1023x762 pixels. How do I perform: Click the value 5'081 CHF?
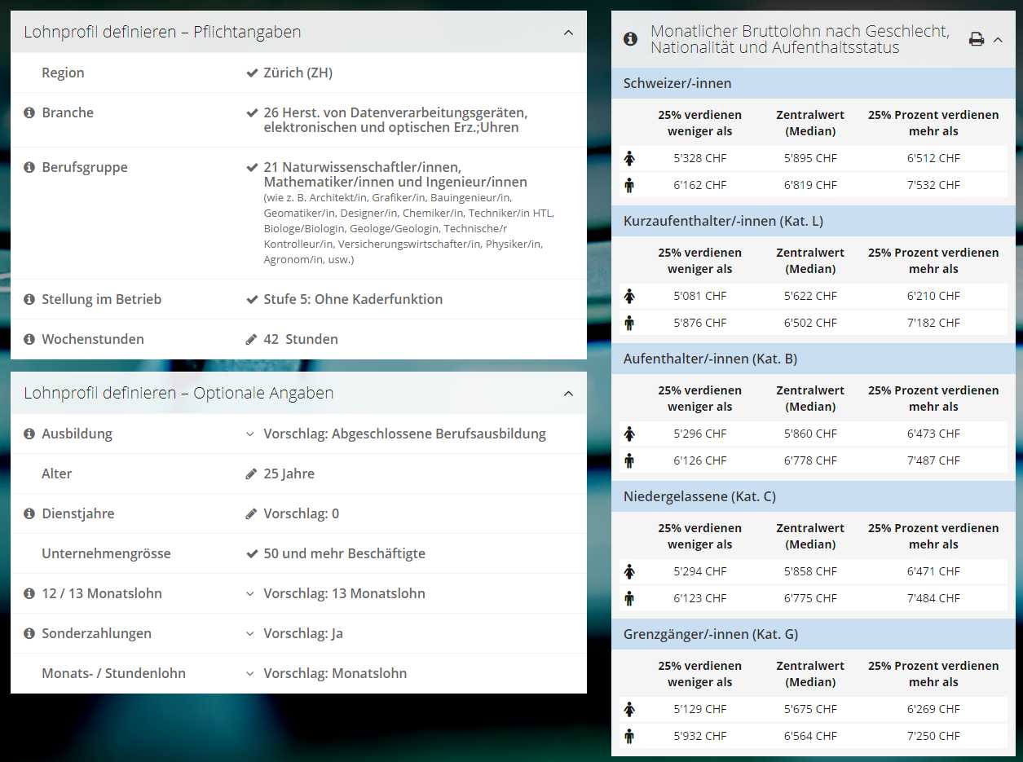pos(699,296)
